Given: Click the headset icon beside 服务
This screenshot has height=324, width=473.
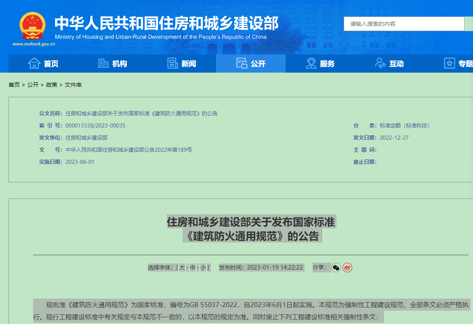Looking at the screenshot, I should coord(311,63).
